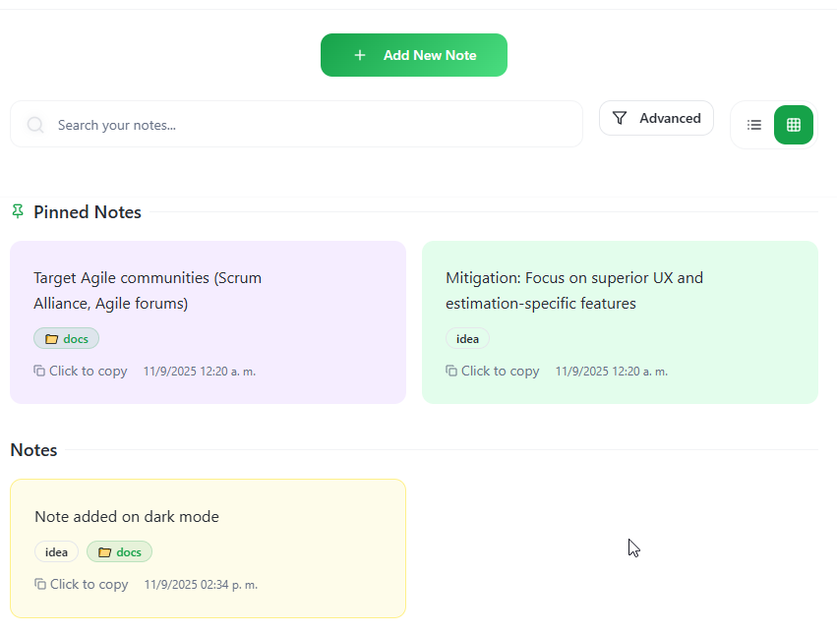Click the idea tag on dark mode note

coord(57,552)
